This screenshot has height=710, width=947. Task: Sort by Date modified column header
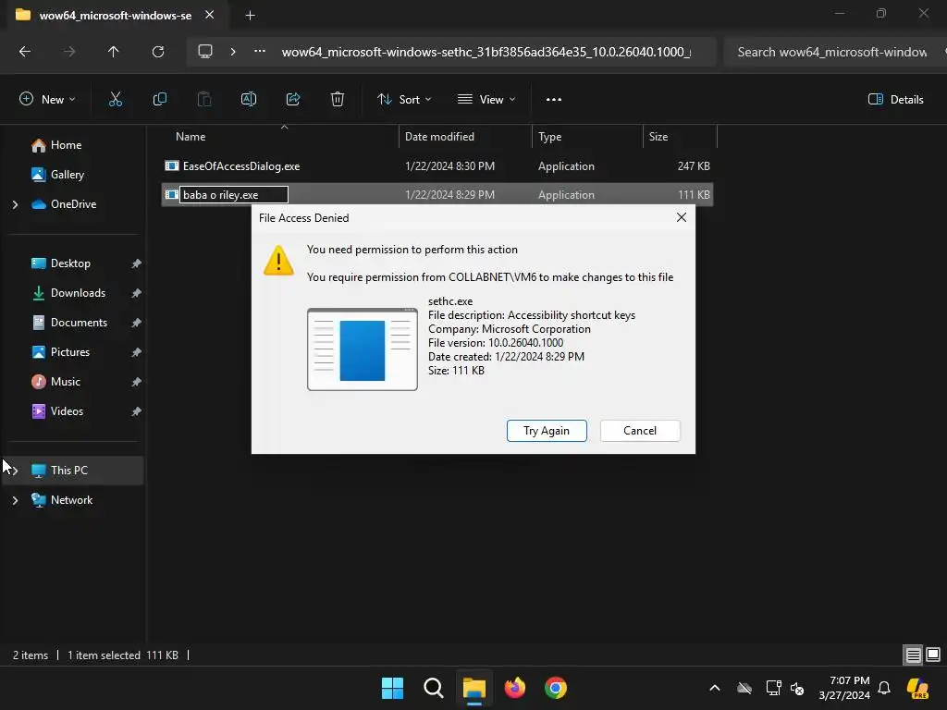pos(439,137)
